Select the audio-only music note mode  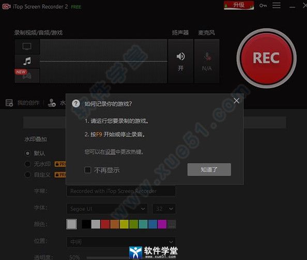[x=27, y=61]
